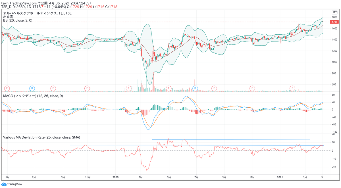Click the 2020 label on the time axis
341x188 pixels.
(x=116, y=177)
